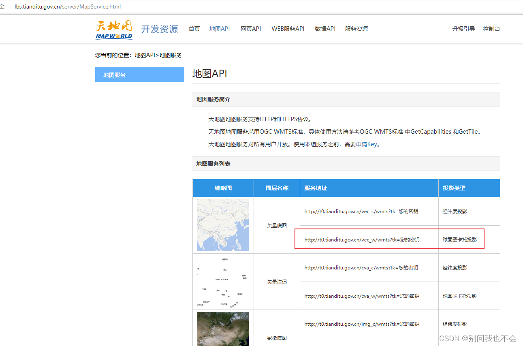Open the WEB服务API menu item
Viewport: 523px width, 346px height.
tap(288, 29)
